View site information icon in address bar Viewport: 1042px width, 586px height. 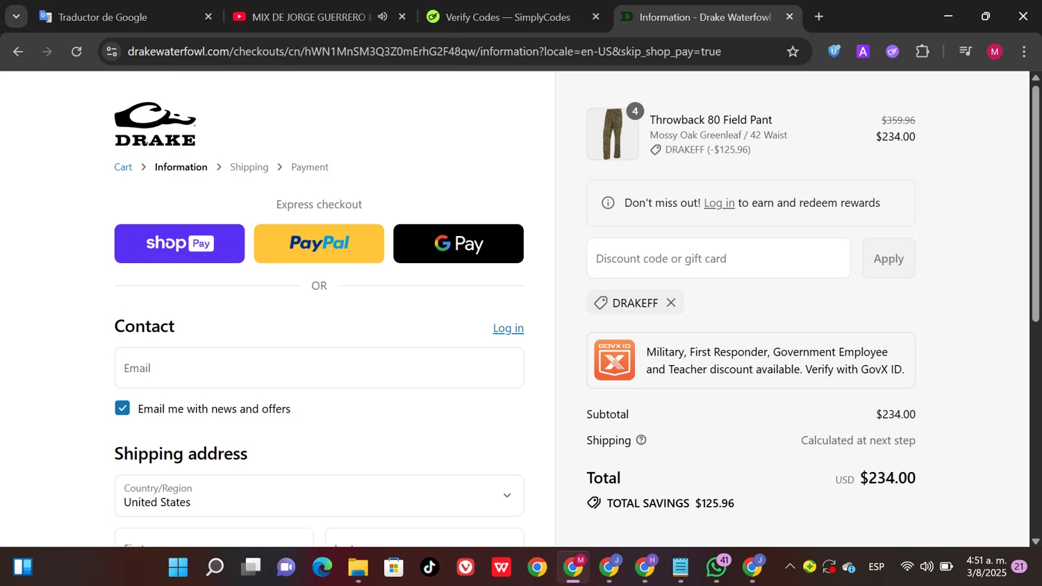112,51
